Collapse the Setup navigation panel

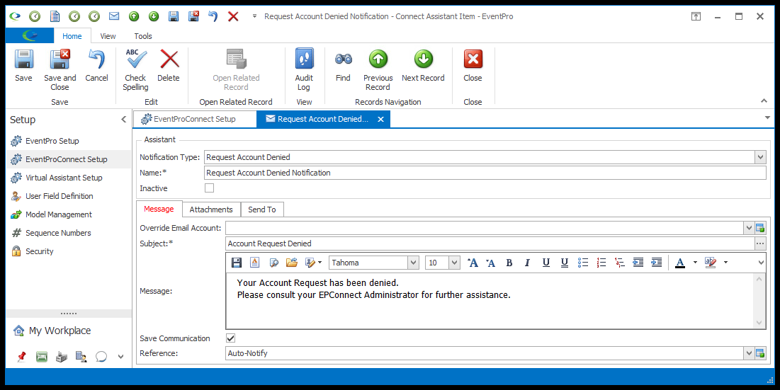123,119
